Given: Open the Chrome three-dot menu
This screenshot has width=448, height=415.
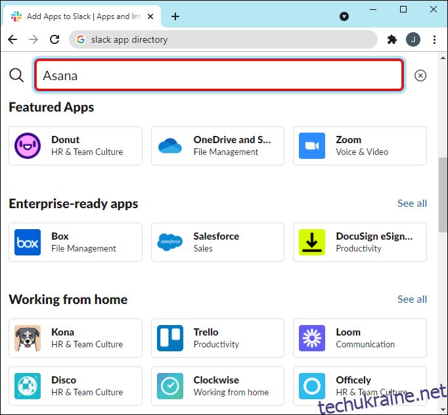Looking at the screenshot, I should pyautogui.click(x=434, y=39).
